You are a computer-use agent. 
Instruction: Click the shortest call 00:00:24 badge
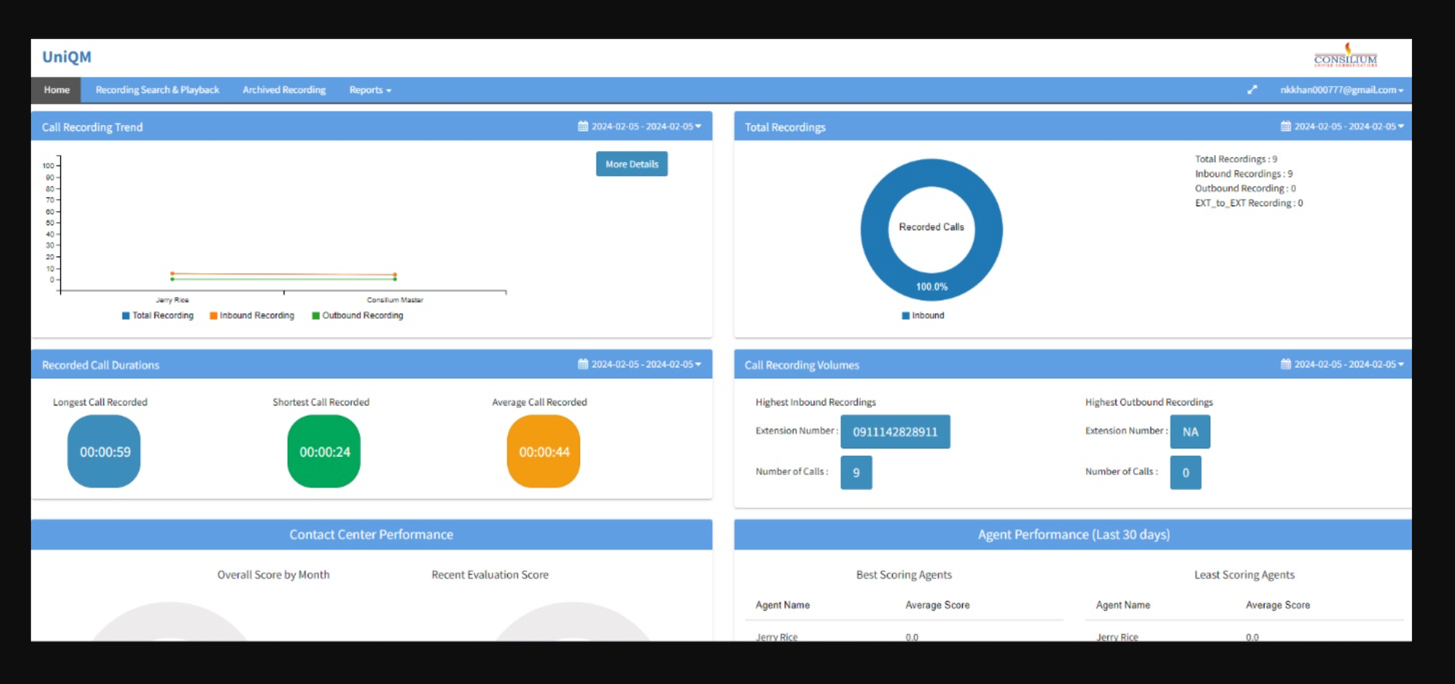[x=324, y=451]
